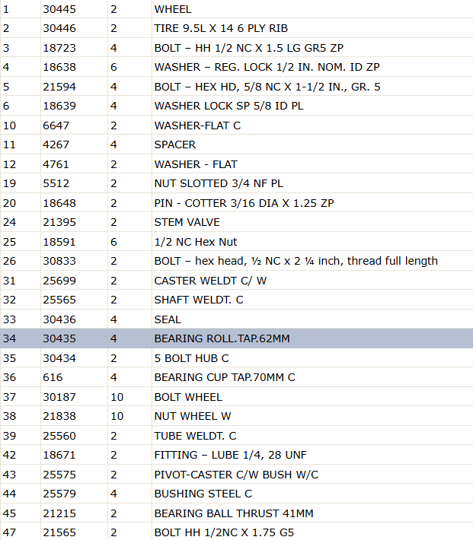Image resolution: width=473 pixels, height=540 pixels.
Task: Select the WHEEL row with part 30445
Action: [x=236, y=9]
